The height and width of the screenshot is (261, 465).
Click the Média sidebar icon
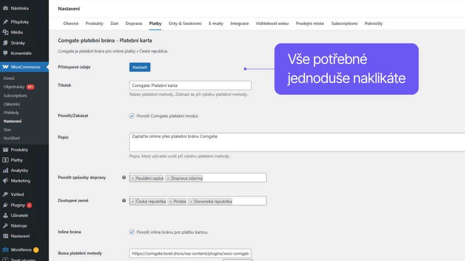point(5,32)
